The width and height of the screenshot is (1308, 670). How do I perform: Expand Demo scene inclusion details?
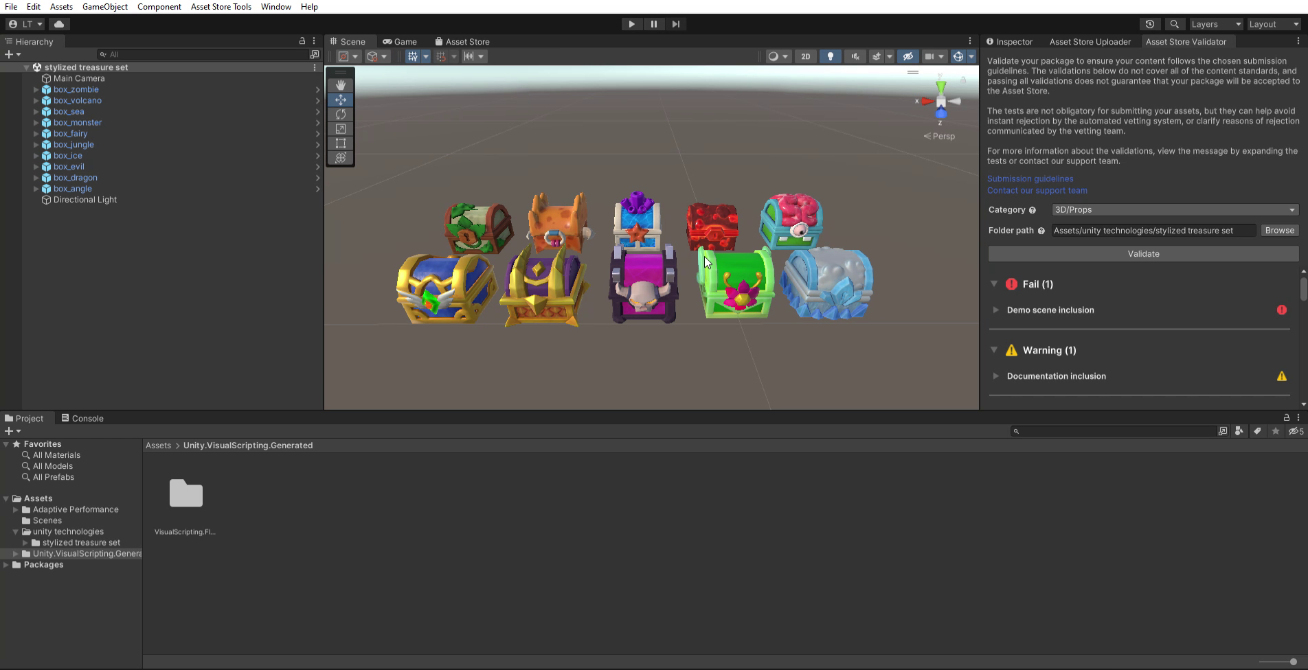[x=996, y=310]
